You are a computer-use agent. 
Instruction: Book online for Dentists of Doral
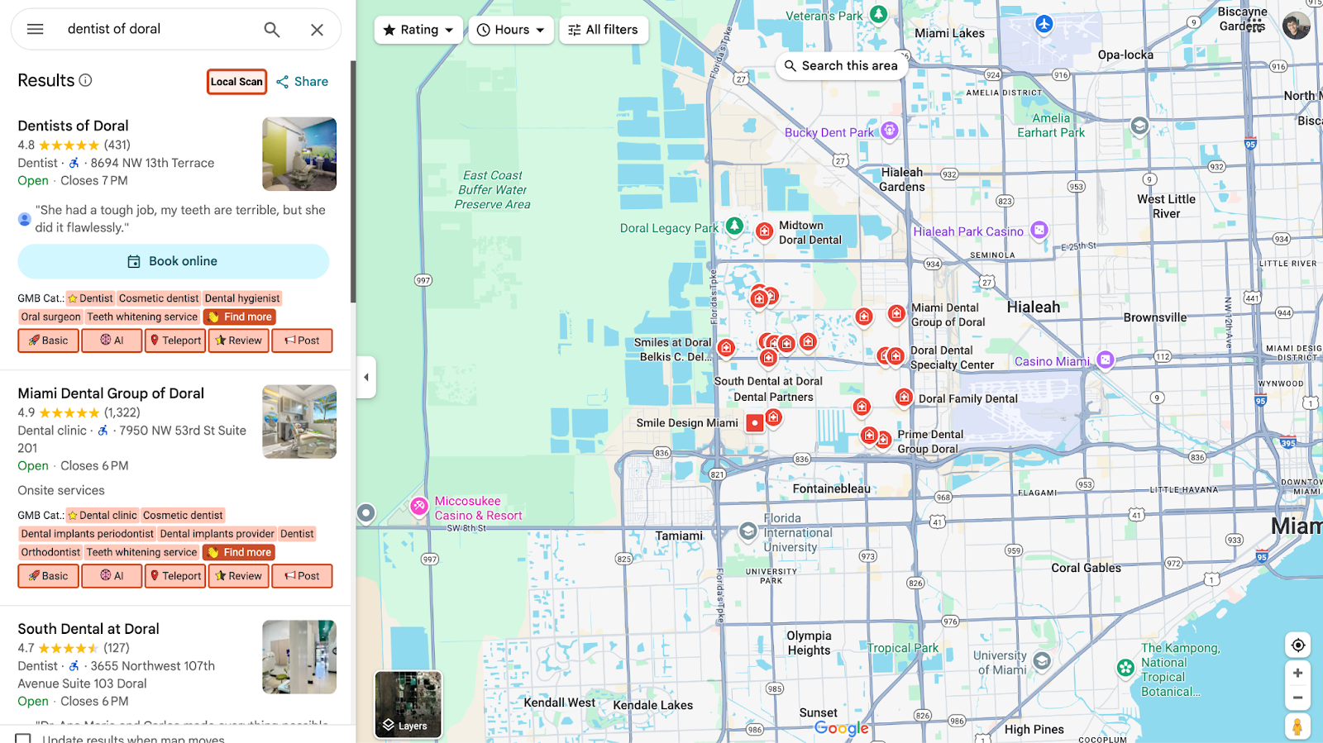174,261
